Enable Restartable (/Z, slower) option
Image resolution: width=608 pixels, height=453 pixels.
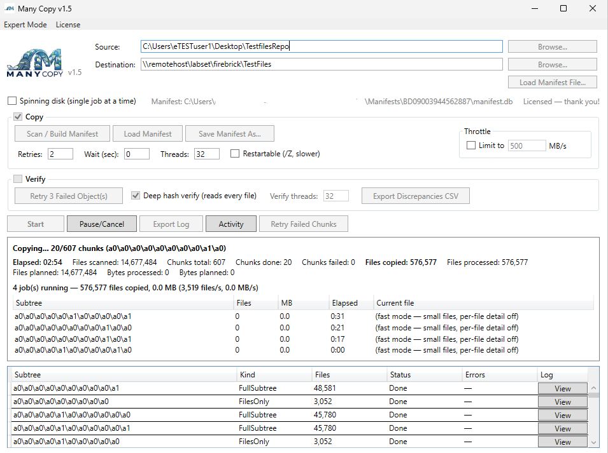click(x=234, y=154)
